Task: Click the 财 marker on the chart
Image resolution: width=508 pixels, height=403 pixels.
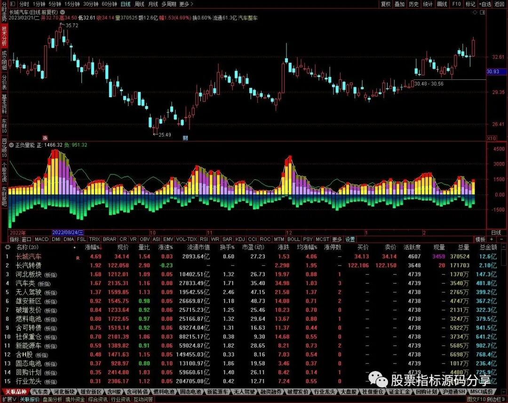Action: (x=185, y=138)
